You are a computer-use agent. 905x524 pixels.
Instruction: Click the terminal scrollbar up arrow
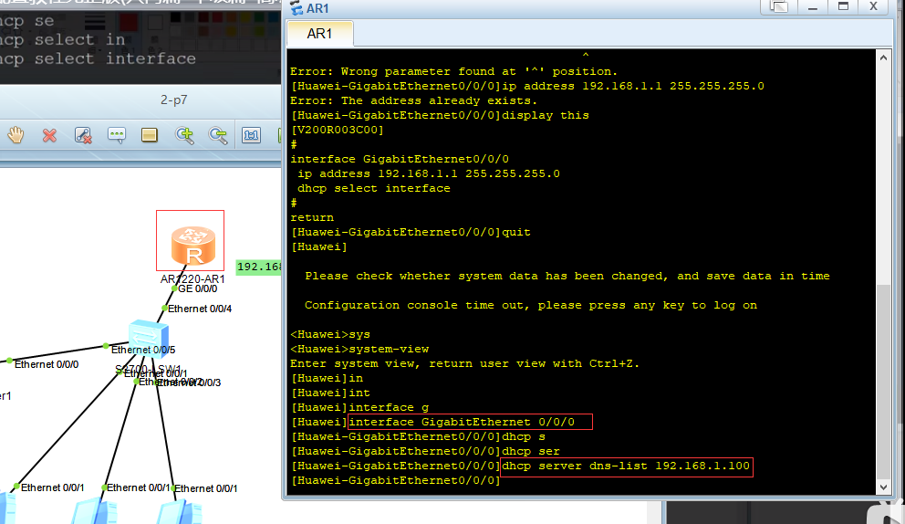click(883, 58)
